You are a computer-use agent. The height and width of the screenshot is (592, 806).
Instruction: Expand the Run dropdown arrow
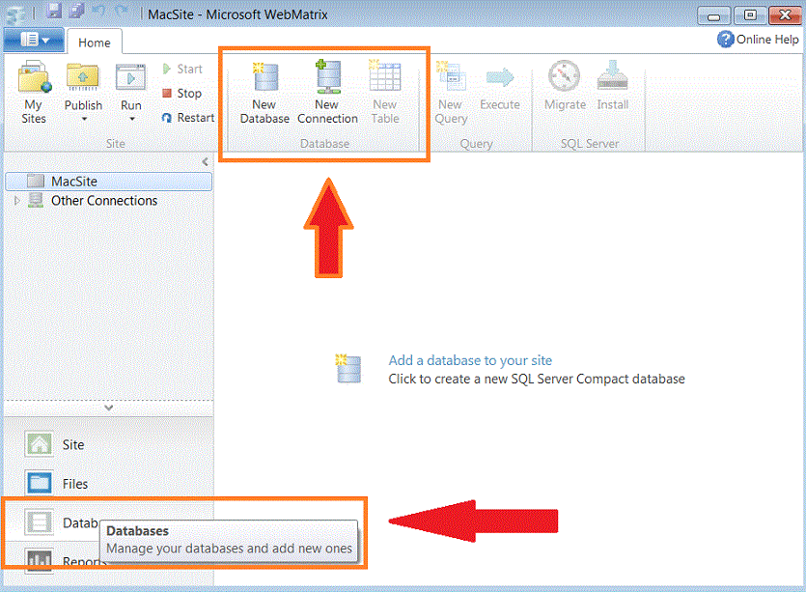(x=131, y=120)
